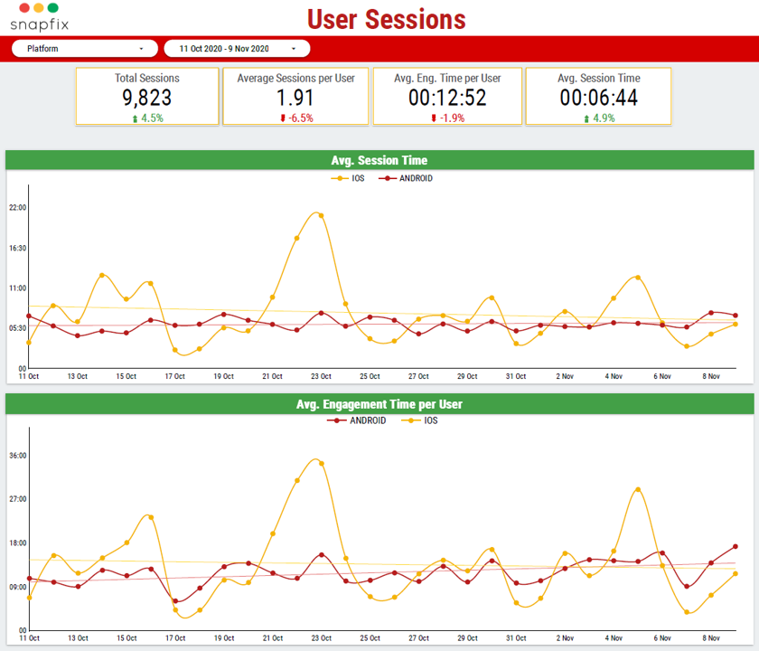
Task: Click the green up arrow under Avg. Session Time
Action: tap(586, 118)
